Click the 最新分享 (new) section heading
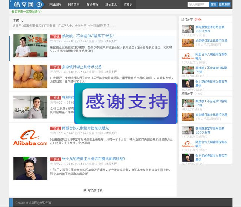The image size is (241, 207). click(x=192, y=94)
